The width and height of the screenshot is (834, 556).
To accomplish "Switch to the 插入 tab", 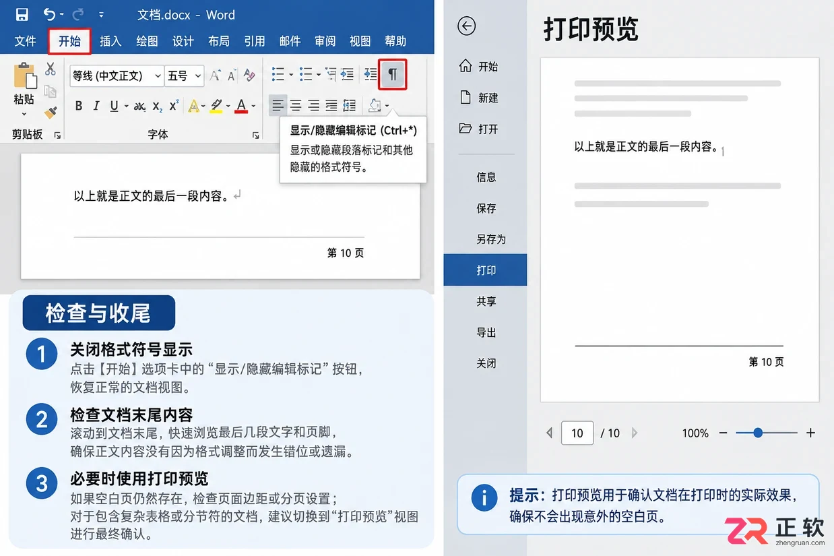I will click(110, 41).
